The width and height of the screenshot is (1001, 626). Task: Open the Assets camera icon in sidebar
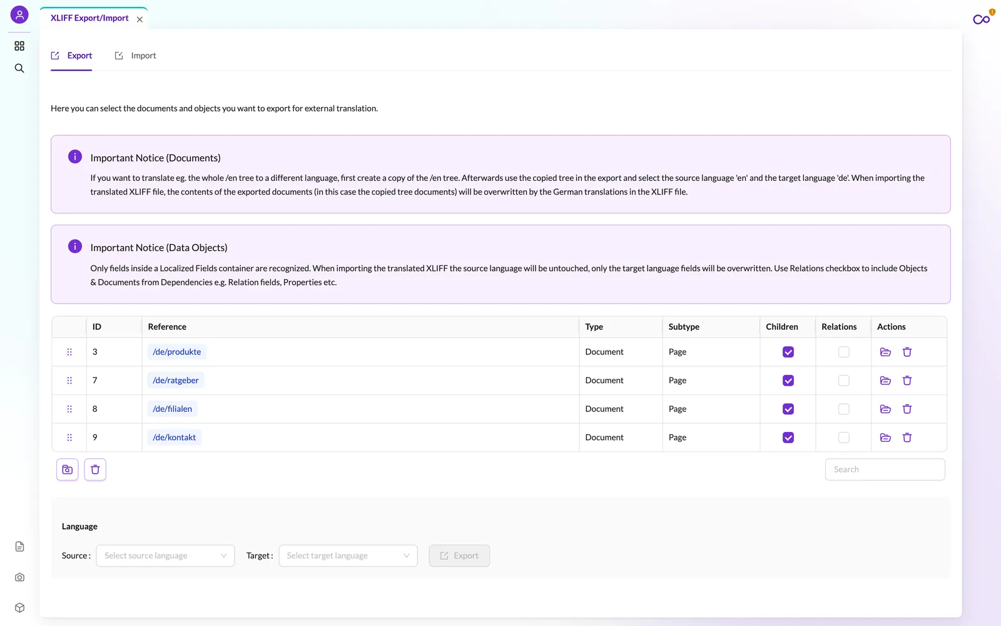point(19,577)
